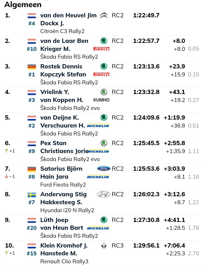
Task: Click the Škoda logo beside Lüth Joep
Action: point(104,220)
